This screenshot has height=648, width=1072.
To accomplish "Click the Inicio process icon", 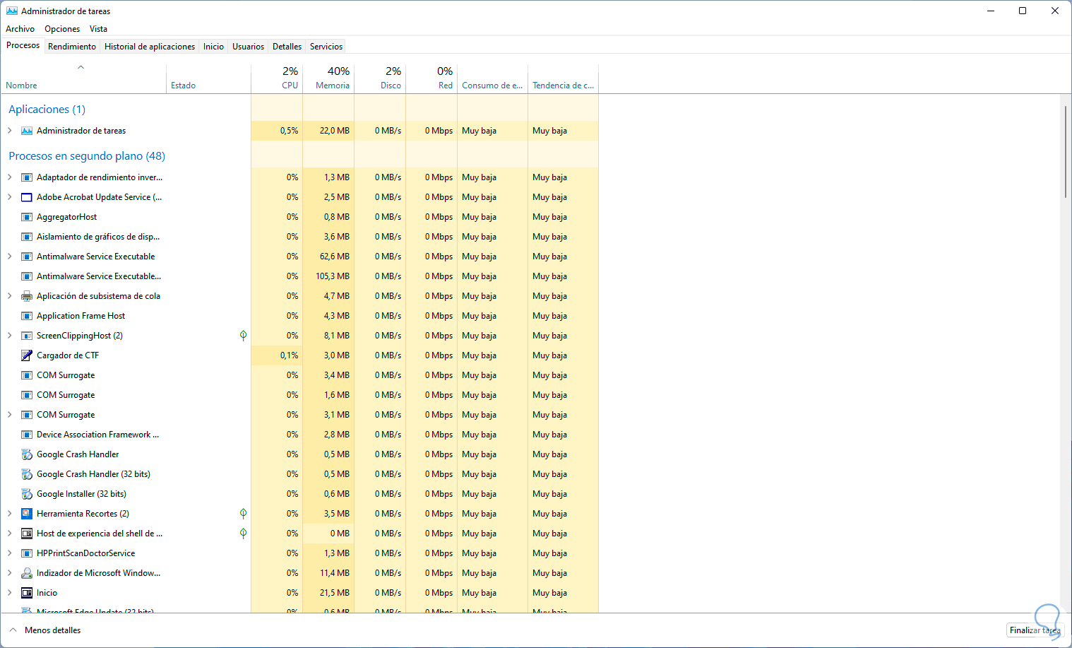I will click(x=27, y=593).
